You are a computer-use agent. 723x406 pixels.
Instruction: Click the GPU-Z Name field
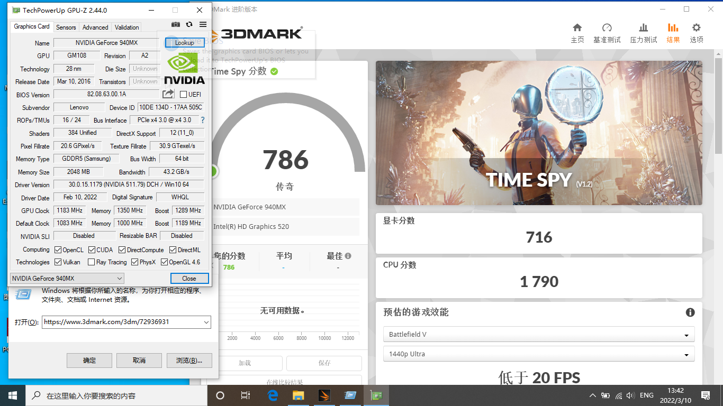click(106, 43)
